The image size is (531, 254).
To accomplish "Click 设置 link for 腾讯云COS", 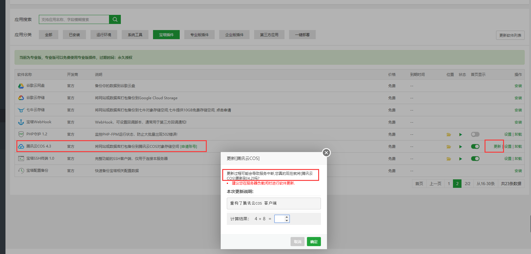I will click(508, 147).
